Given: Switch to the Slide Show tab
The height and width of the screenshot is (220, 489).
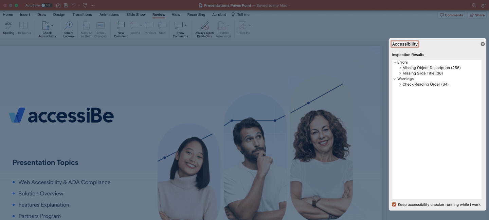Looking at the screenshot, I should (136, 15).
